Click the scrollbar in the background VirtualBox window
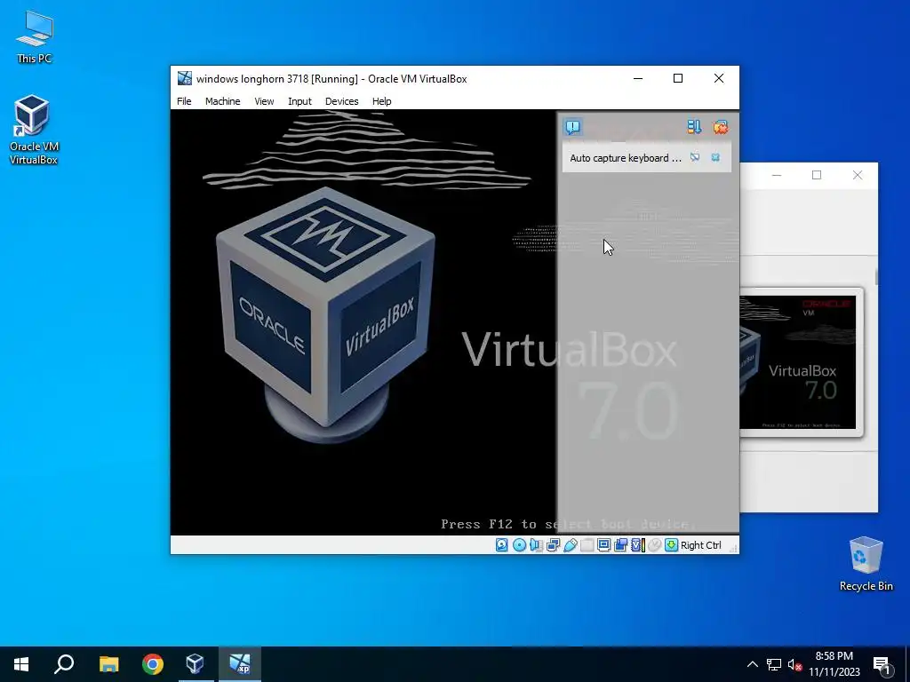This screenshot has height=682, width=910. (x=875, y=275)
